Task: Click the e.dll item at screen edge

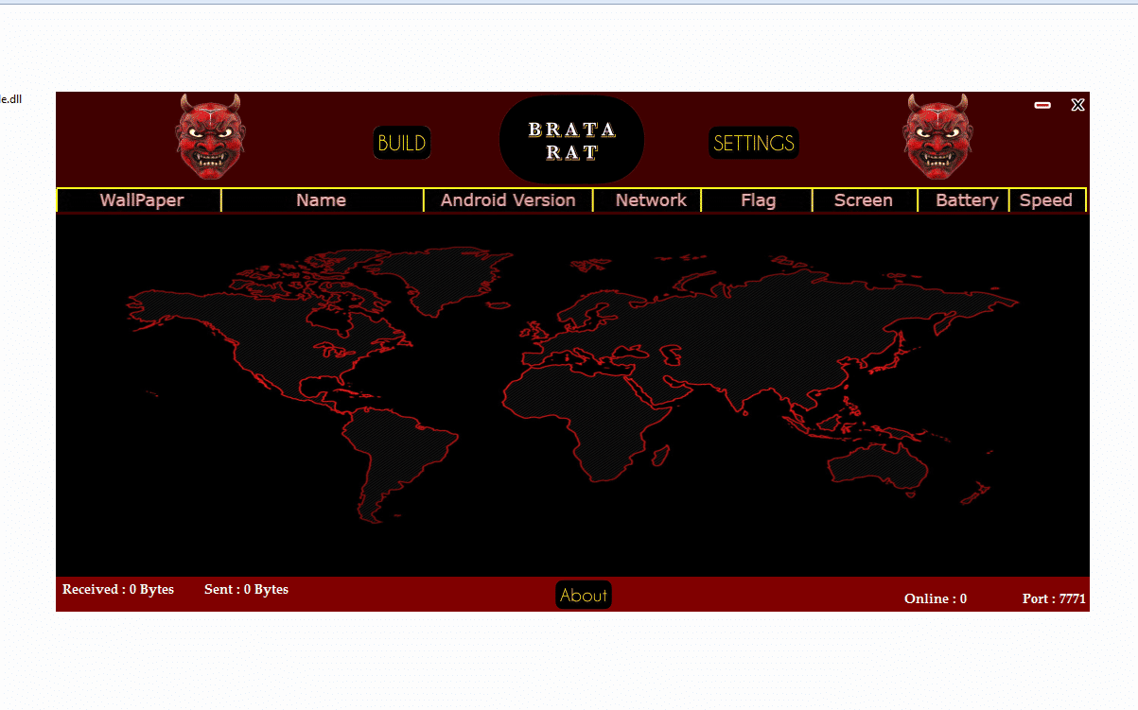Action: click(x=9, y=98)
